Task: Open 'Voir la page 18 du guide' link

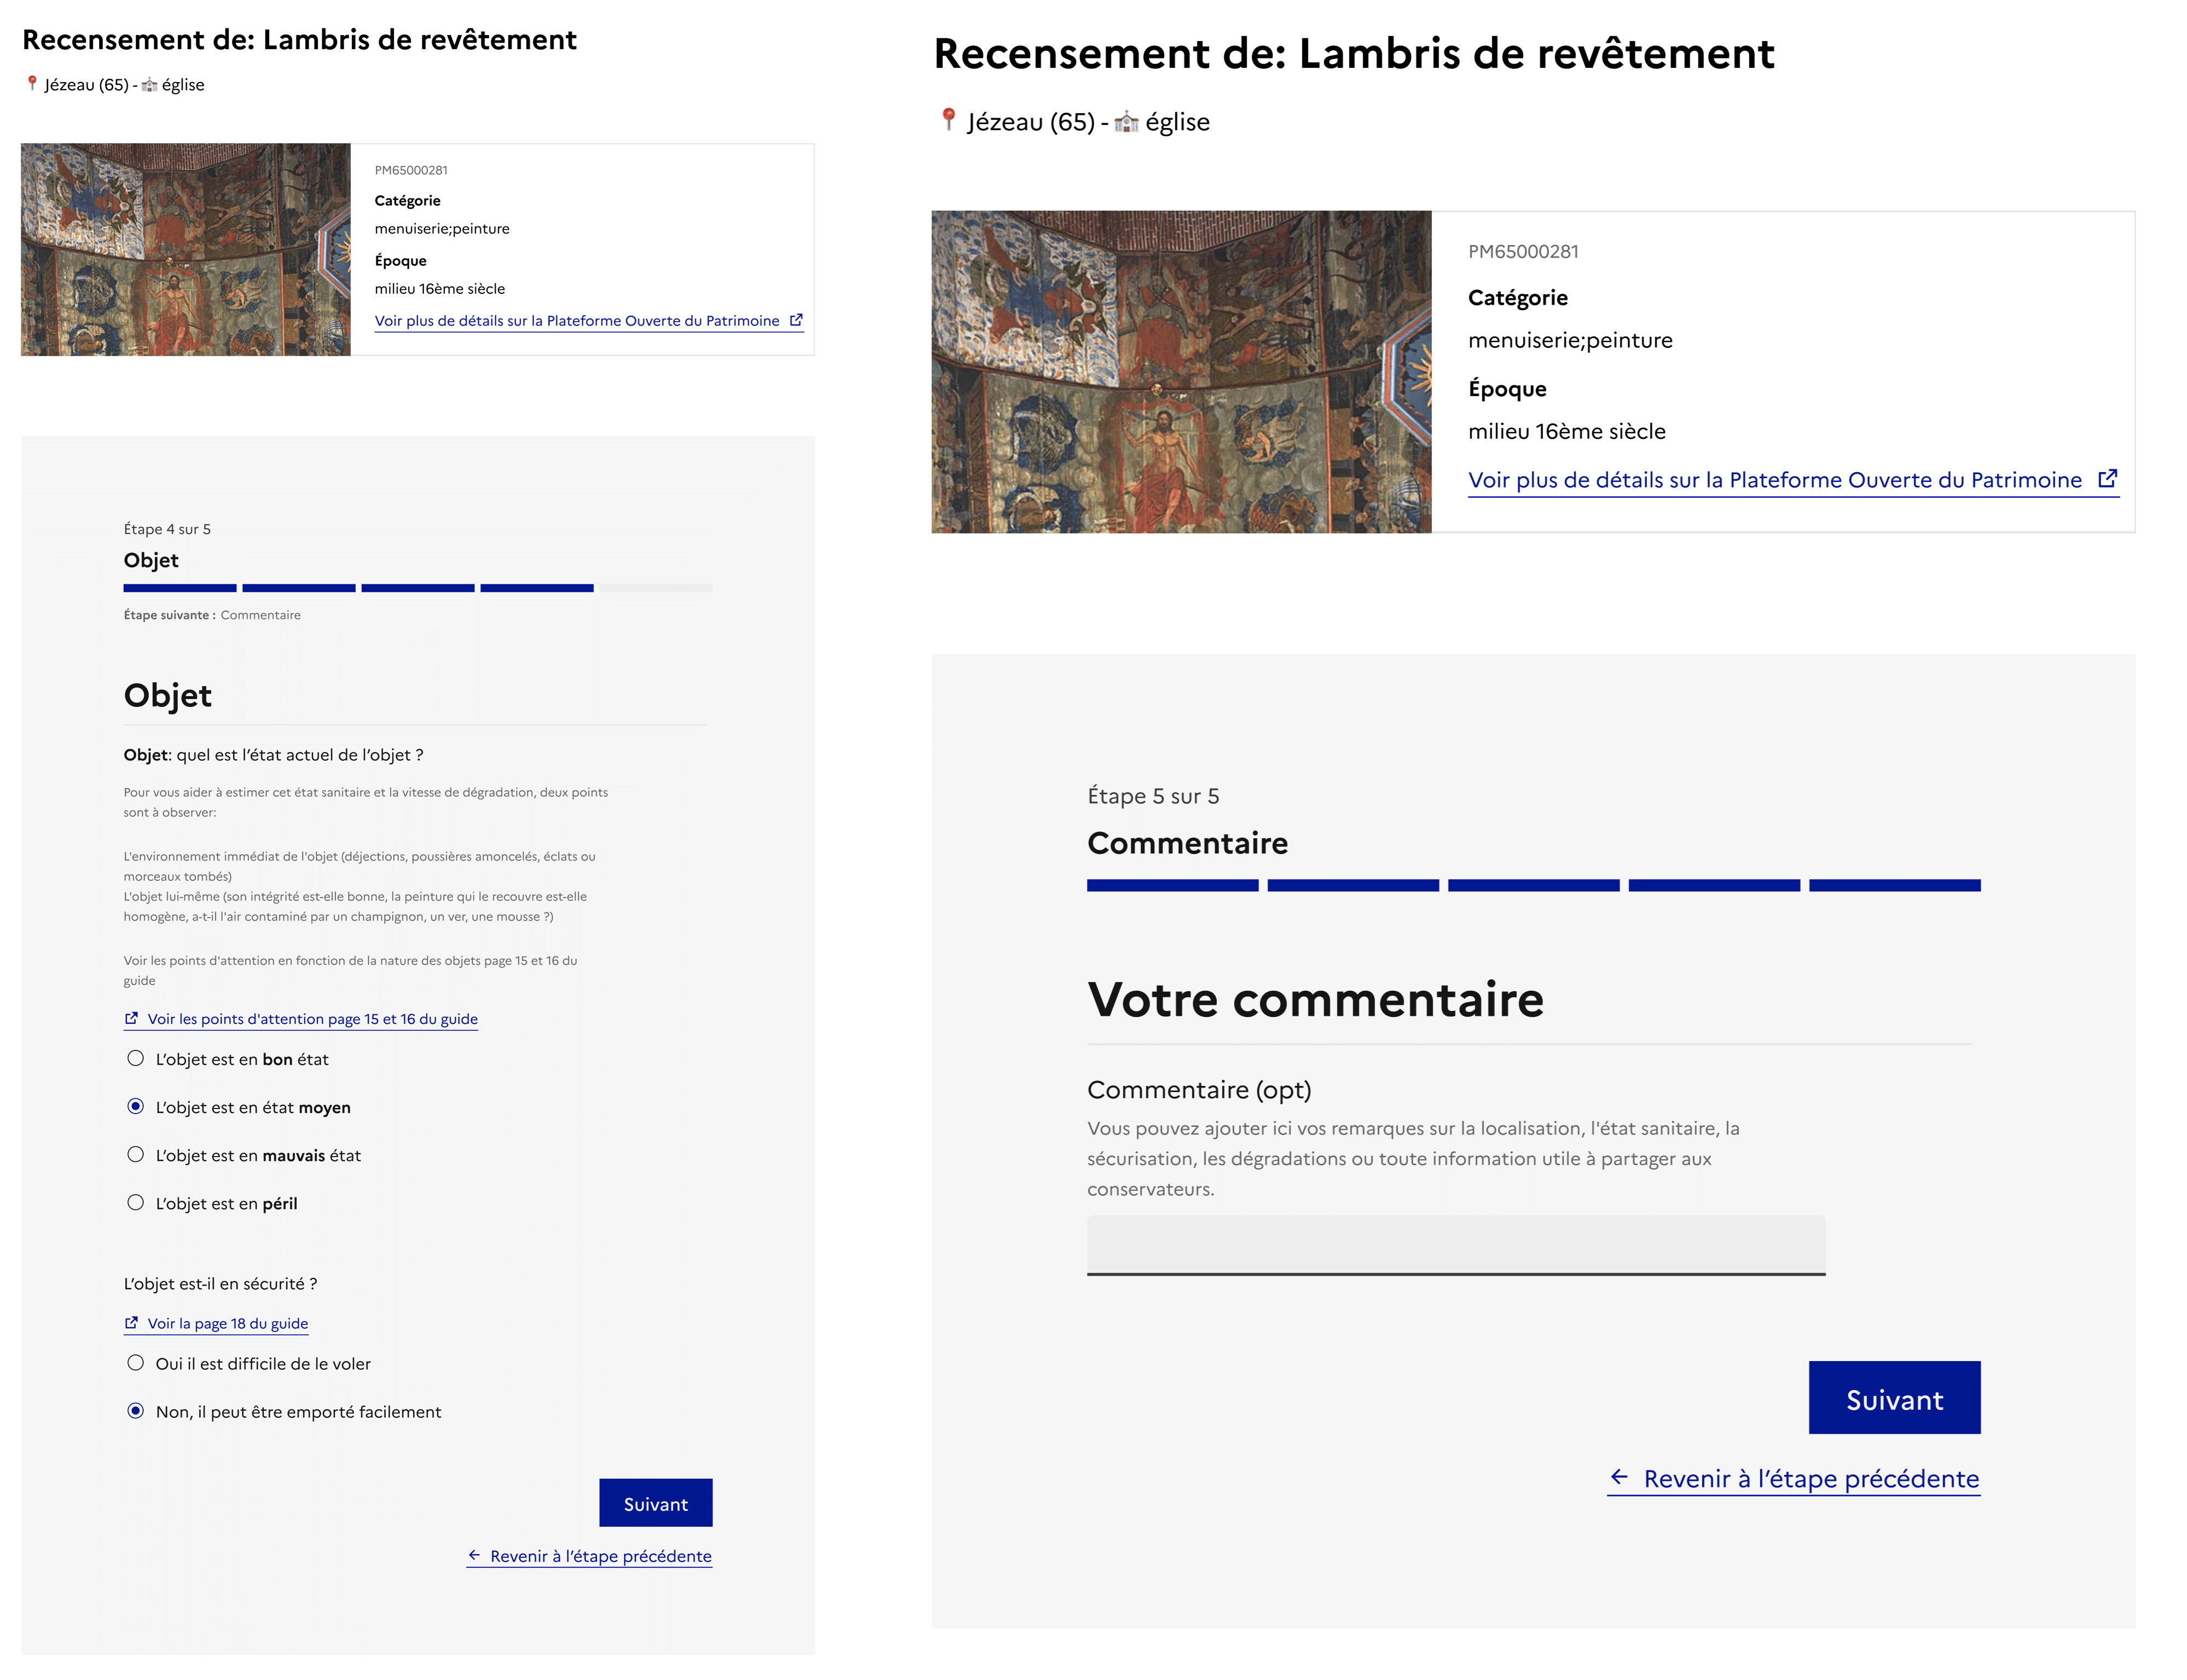Action: [216, 1323]
